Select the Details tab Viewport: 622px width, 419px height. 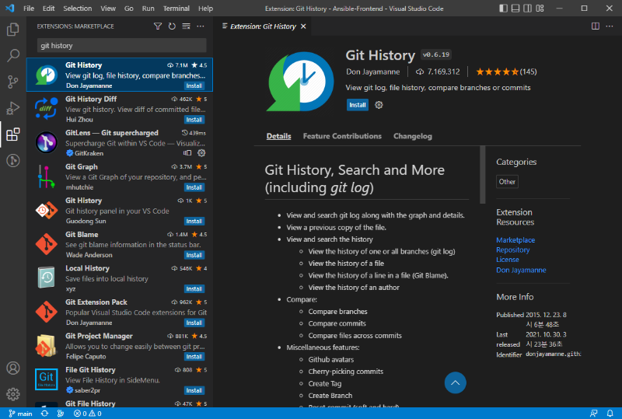tap(278, 136)
